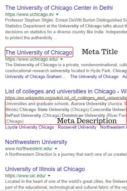Open the University of Chicago Center in Delhi result
This screenshot has height=191, width=127.
[x=59, y=8]
